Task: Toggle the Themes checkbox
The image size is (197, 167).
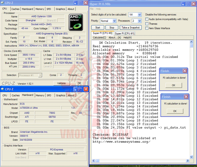Action: click(x=147, y=24)
